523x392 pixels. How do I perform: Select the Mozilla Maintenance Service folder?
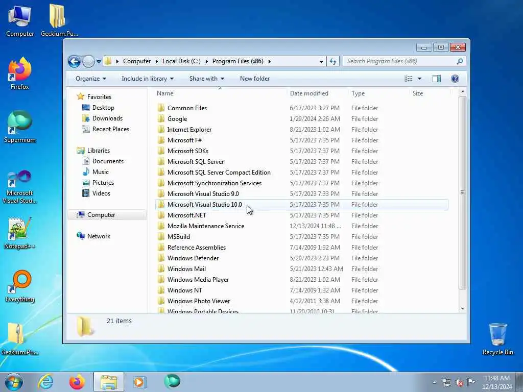[206, 226]
